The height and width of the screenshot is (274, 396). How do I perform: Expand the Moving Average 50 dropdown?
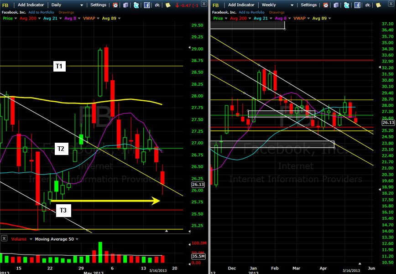tap(77, 239)
